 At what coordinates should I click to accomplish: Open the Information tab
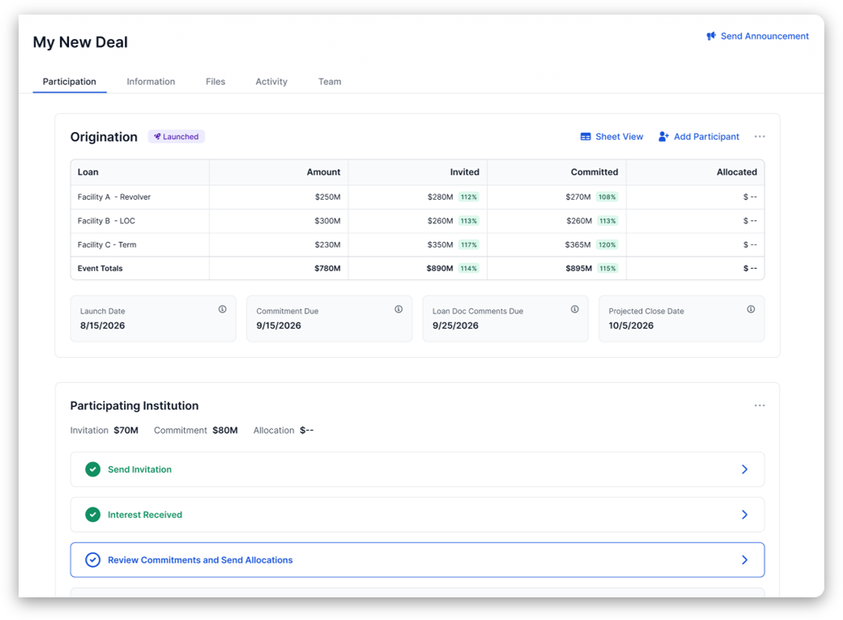point(151,82)
